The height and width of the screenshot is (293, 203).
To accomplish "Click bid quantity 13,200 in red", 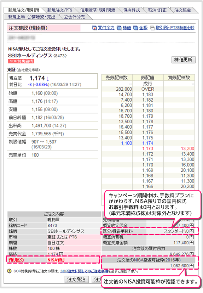I will point(187,149).
